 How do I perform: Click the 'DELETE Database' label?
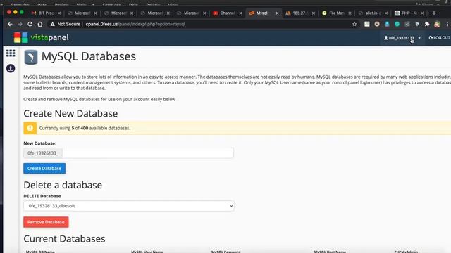pyautogui.click(x=42, y=196)
